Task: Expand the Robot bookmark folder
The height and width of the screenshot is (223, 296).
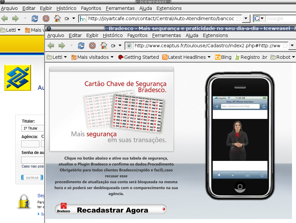Action: (283, 57)
